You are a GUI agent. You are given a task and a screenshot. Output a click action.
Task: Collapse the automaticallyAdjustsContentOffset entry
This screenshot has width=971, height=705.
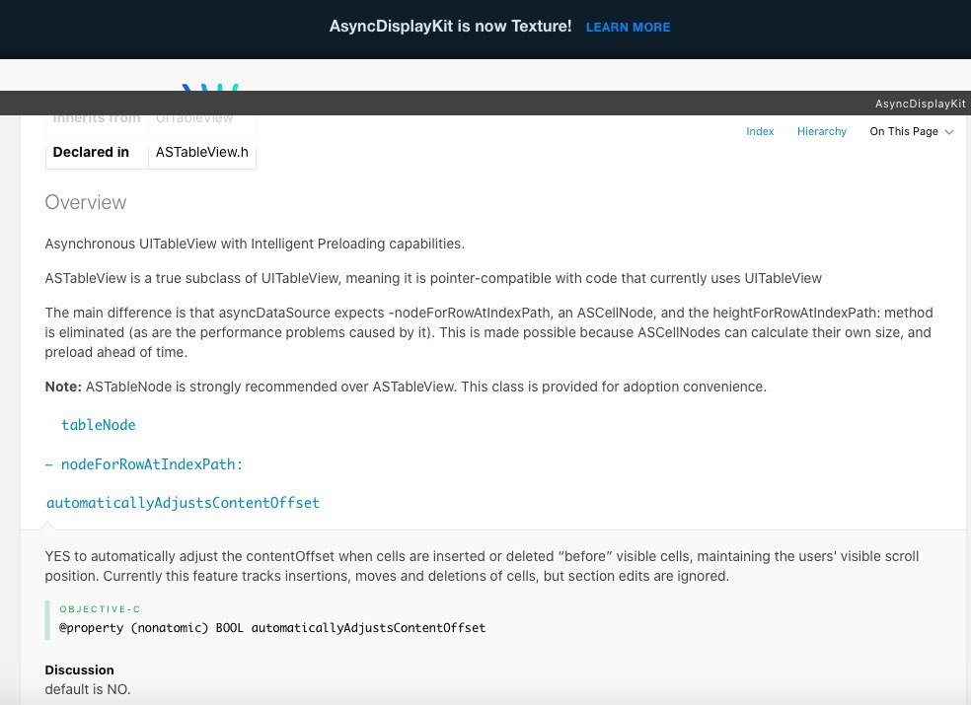click(184, 503)
